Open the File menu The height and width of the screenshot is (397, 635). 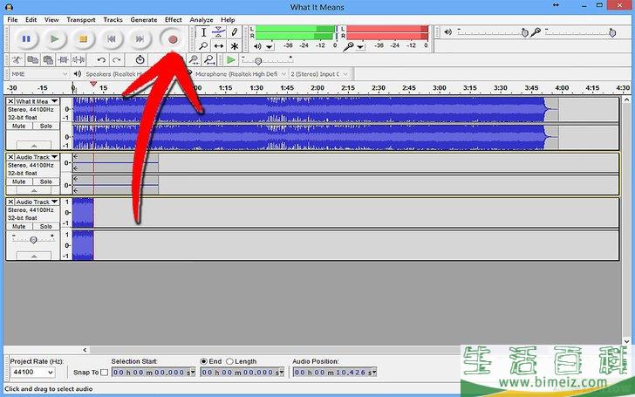(12, 19)
